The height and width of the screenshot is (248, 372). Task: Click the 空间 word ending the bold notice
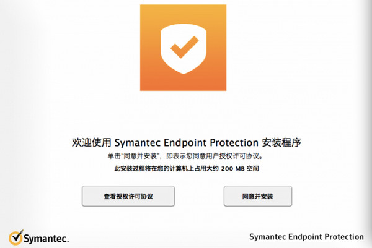pos(251,168)
